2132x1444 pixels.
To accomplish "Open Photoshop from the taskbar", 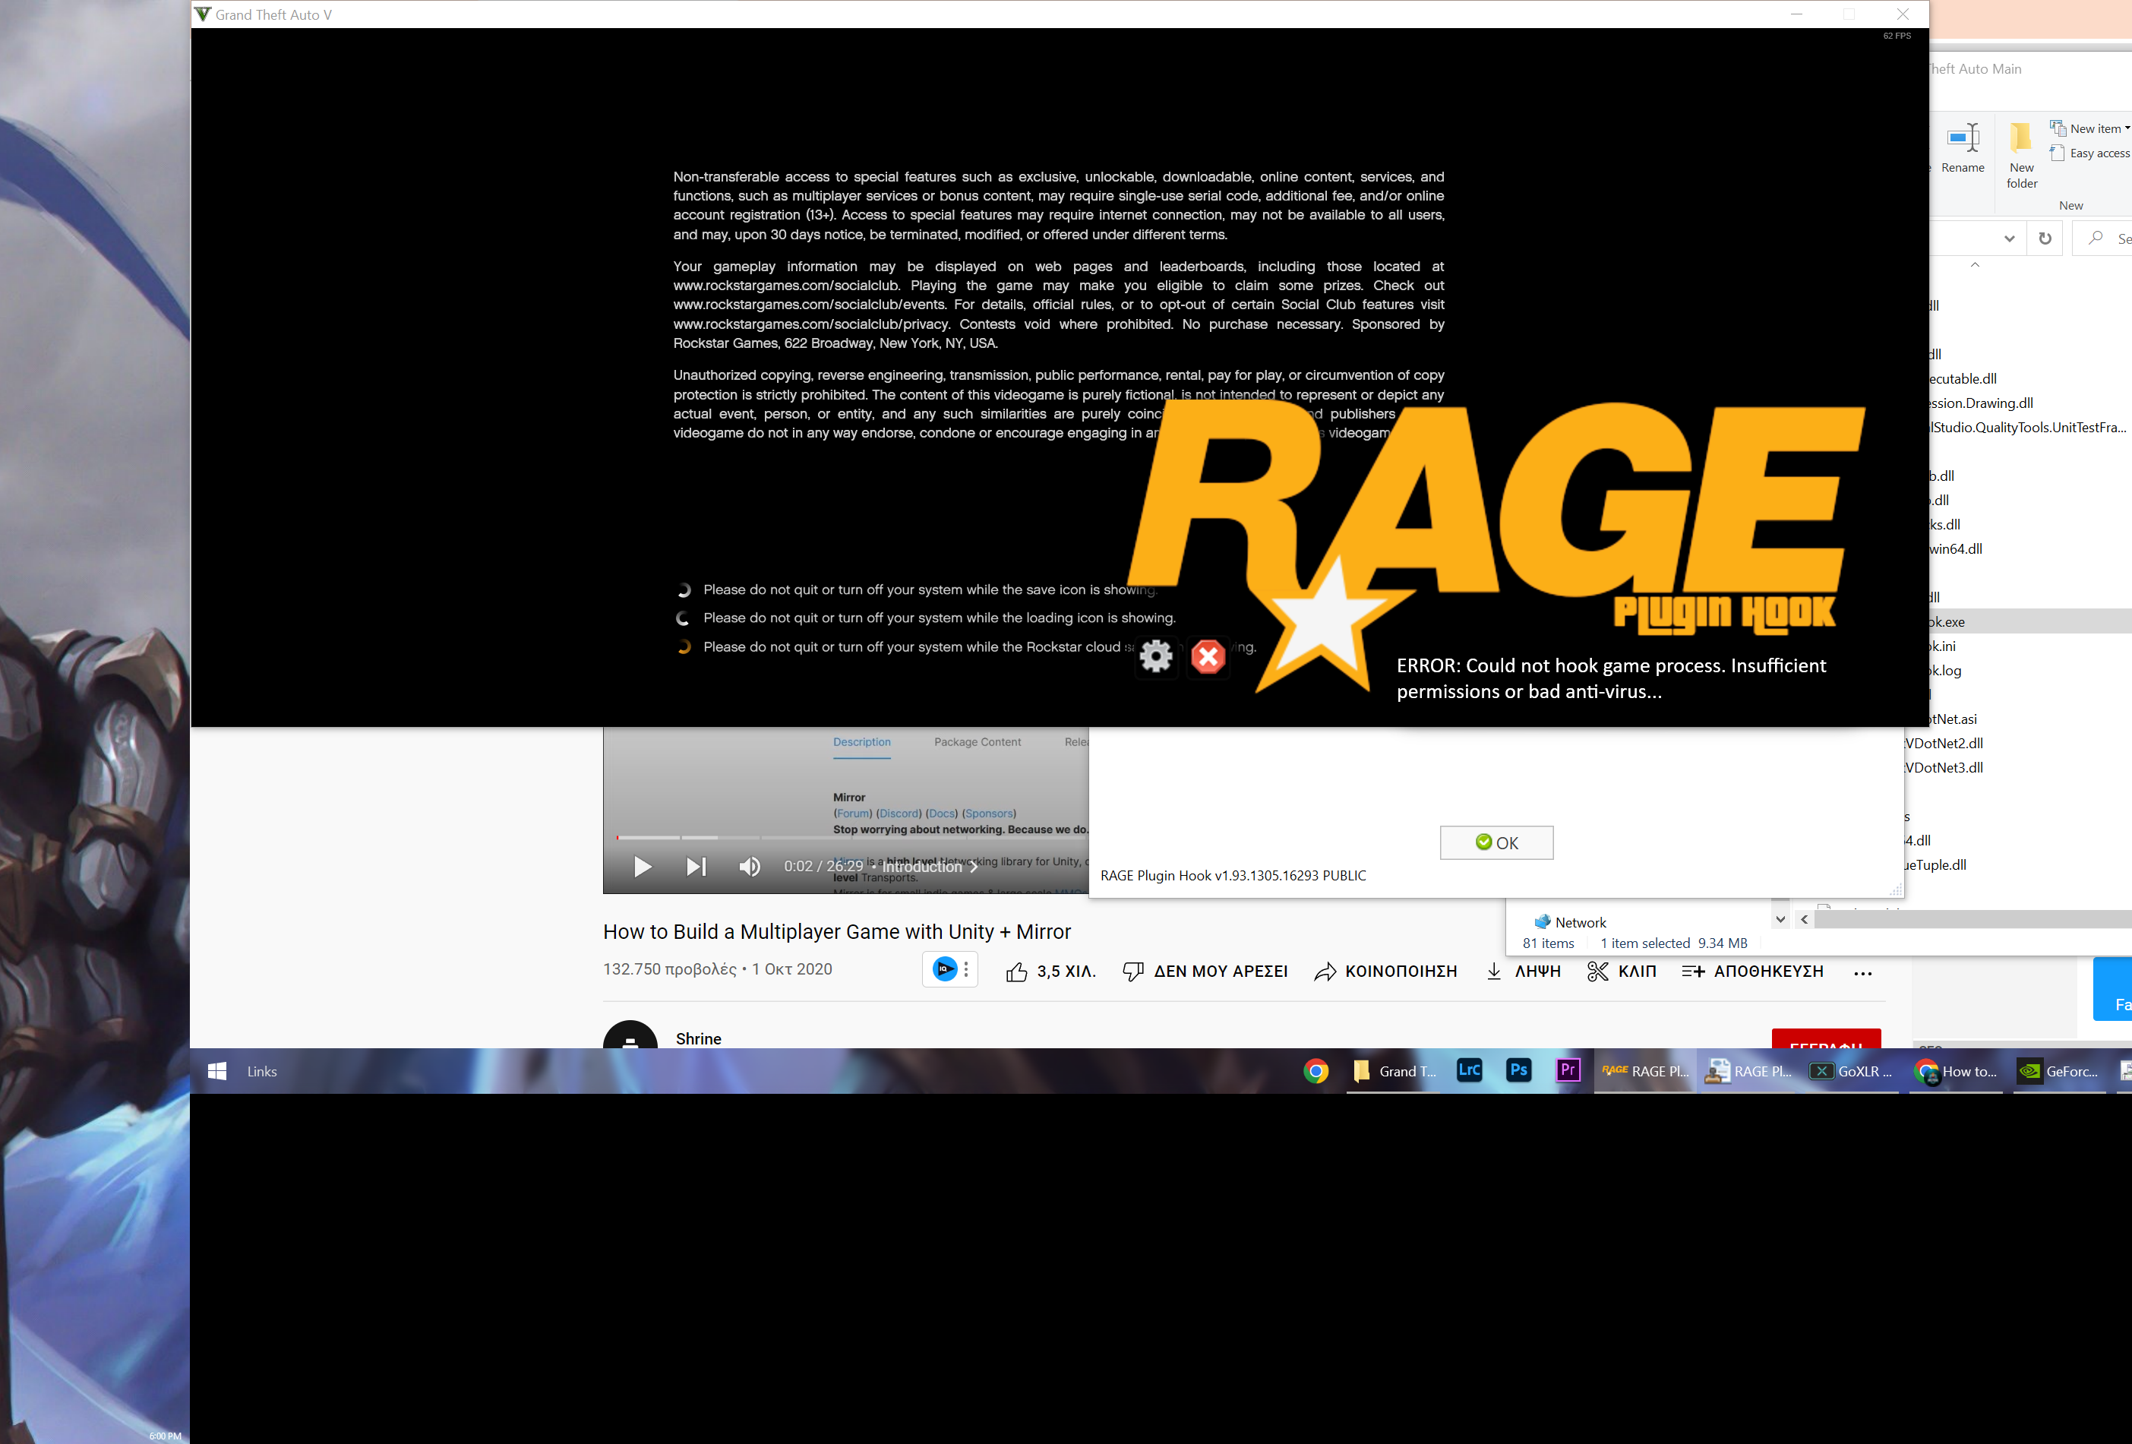I will 1518,1070.
